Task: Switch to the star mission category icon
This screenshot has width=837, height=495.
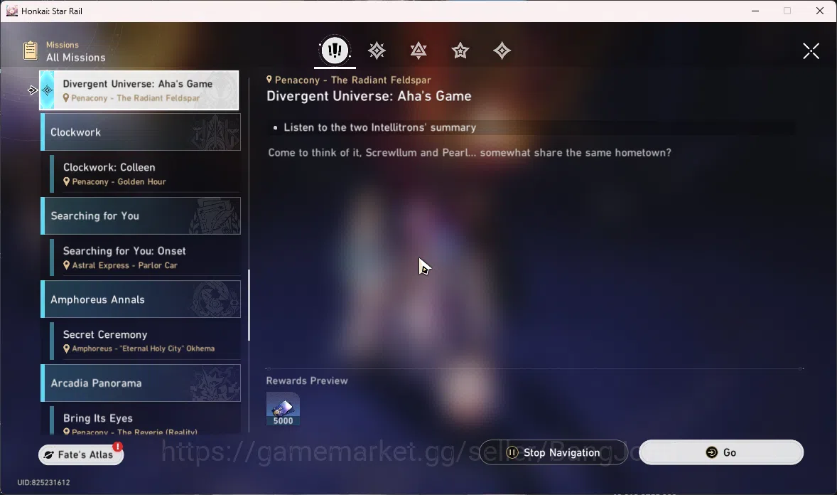Action: tap(460, 50)
